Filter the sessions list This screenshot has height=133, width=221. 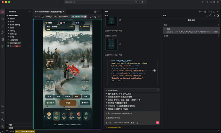[214, 16]
